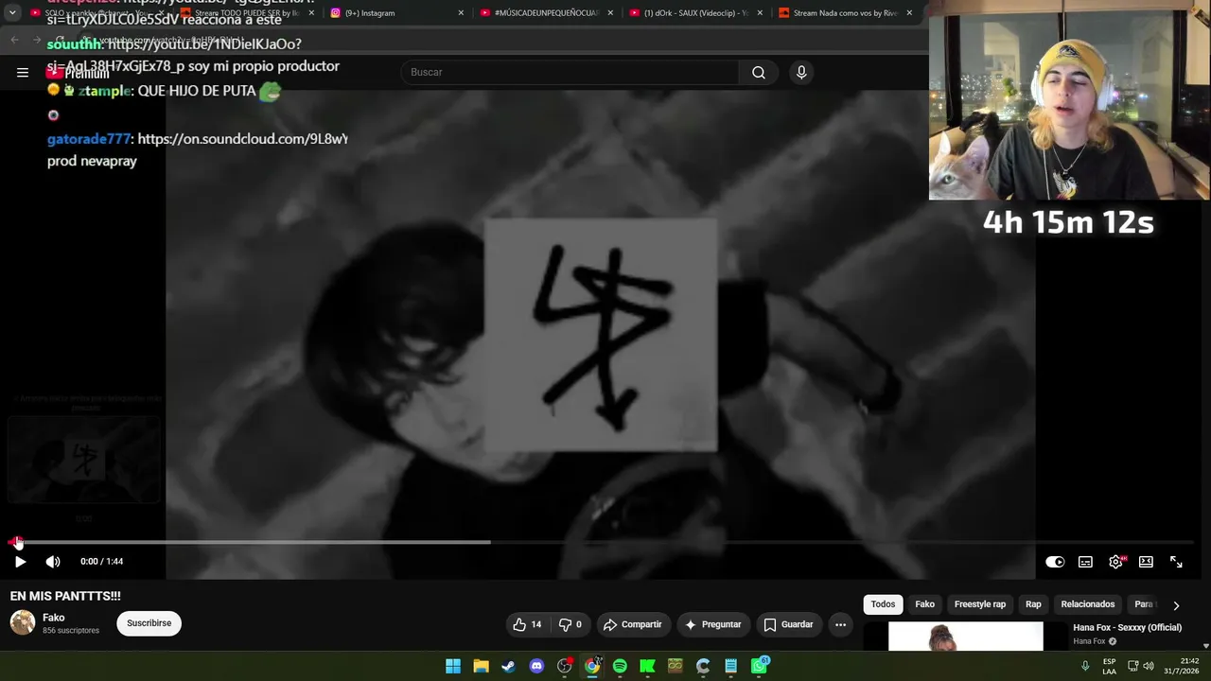Toggle the autoplay switch

point(1055,562)
